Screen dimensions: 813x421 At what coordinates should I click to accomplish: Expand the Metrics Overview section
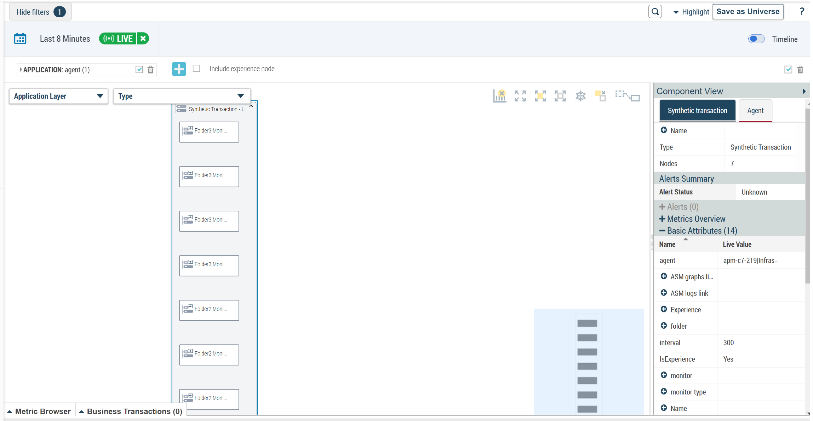692,219
